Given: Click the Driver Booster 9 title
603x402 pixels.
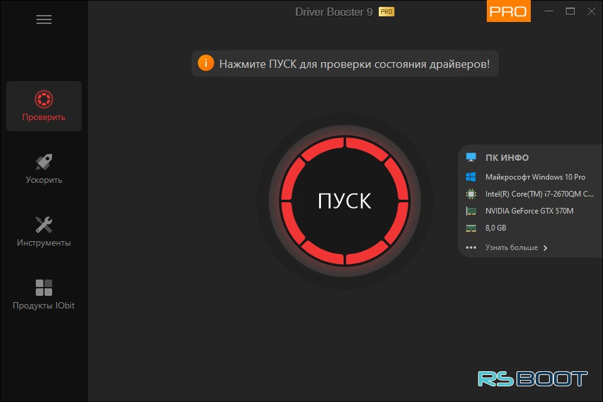Looking at the screenshot, I should [x=334, y=12].
